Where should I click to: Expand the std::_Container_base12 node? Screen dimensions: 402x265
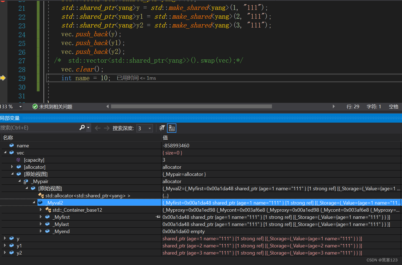pyautogui.click(x=41, y=209)
